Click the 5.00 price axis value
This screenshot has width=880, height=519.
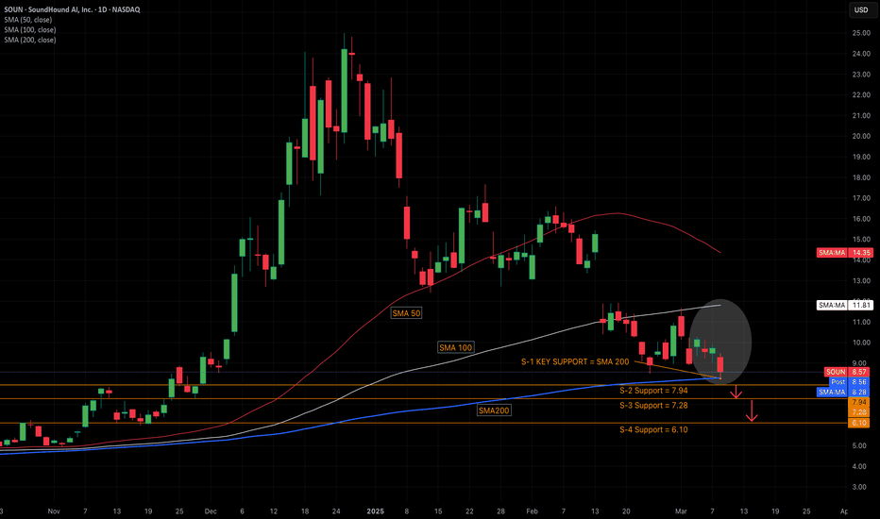click(x=859, y=446)
